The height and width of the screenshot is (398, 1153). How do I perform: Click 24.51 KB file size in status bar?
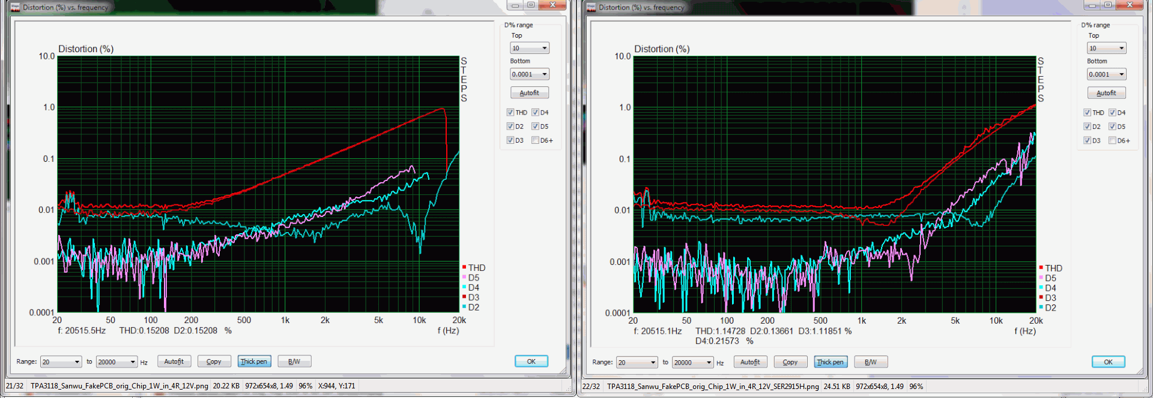[837, 387]
